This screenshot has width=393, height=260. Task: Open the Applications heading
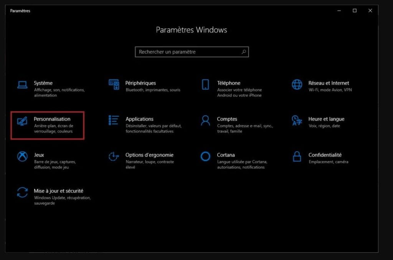point(139,119)
